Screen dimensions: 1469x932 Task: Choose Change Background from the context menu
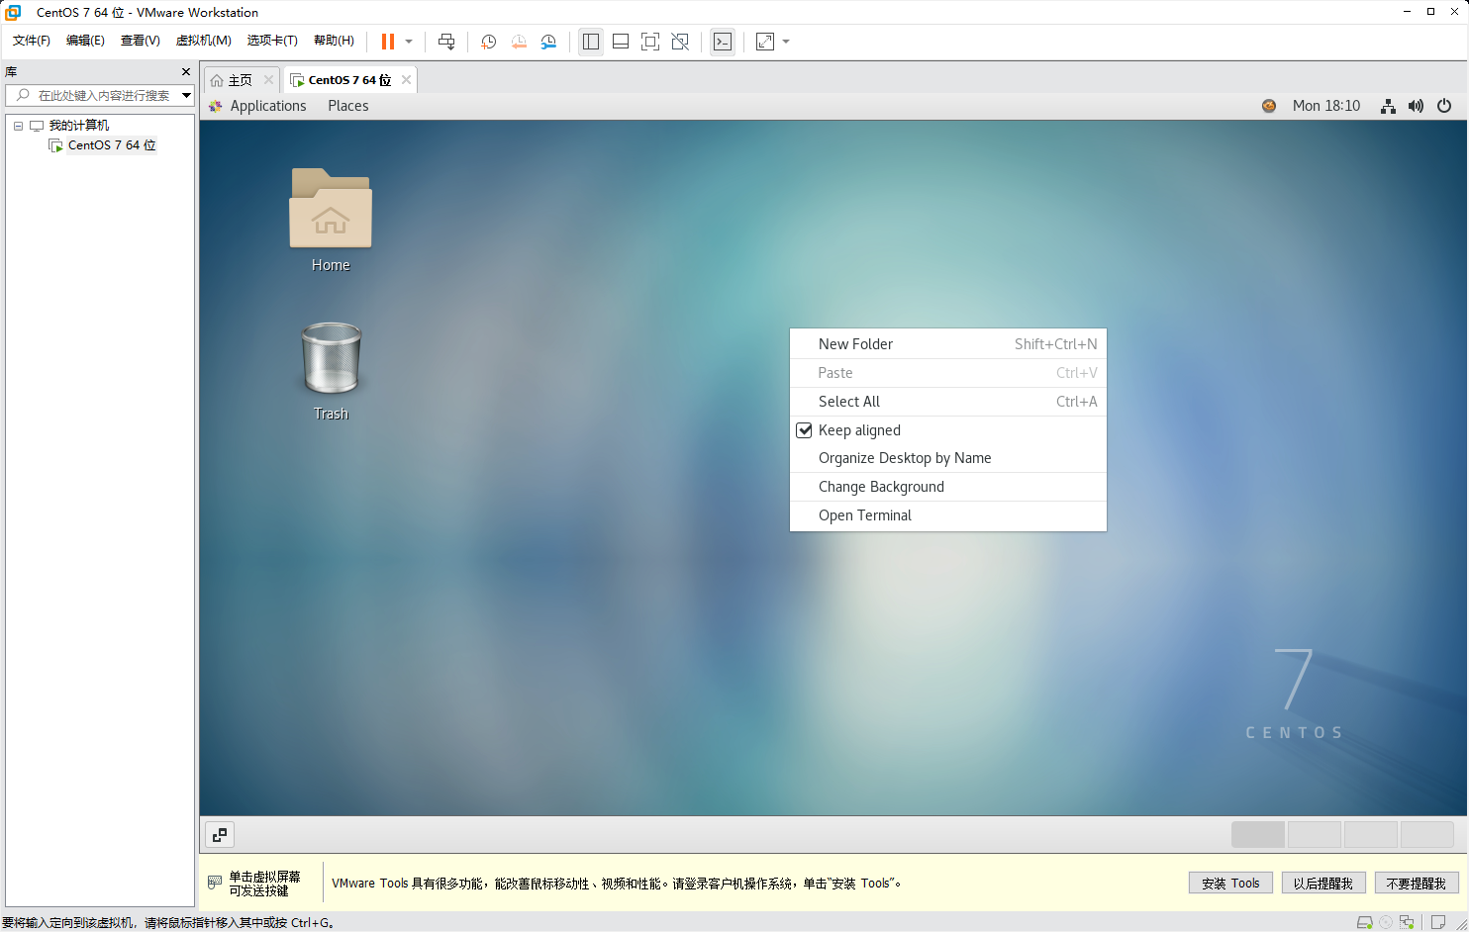pos(948,487)
